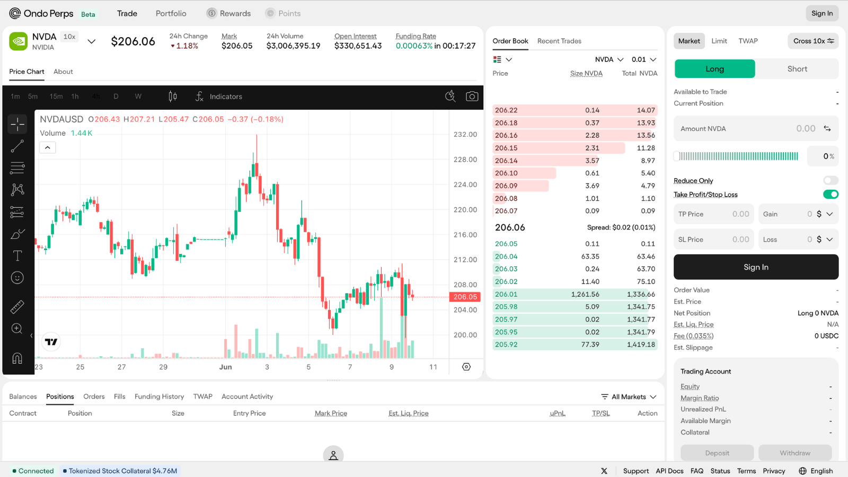This screenshot has height=477, width=848.
Task: Open the Balances tab
Action: (23, 396)
